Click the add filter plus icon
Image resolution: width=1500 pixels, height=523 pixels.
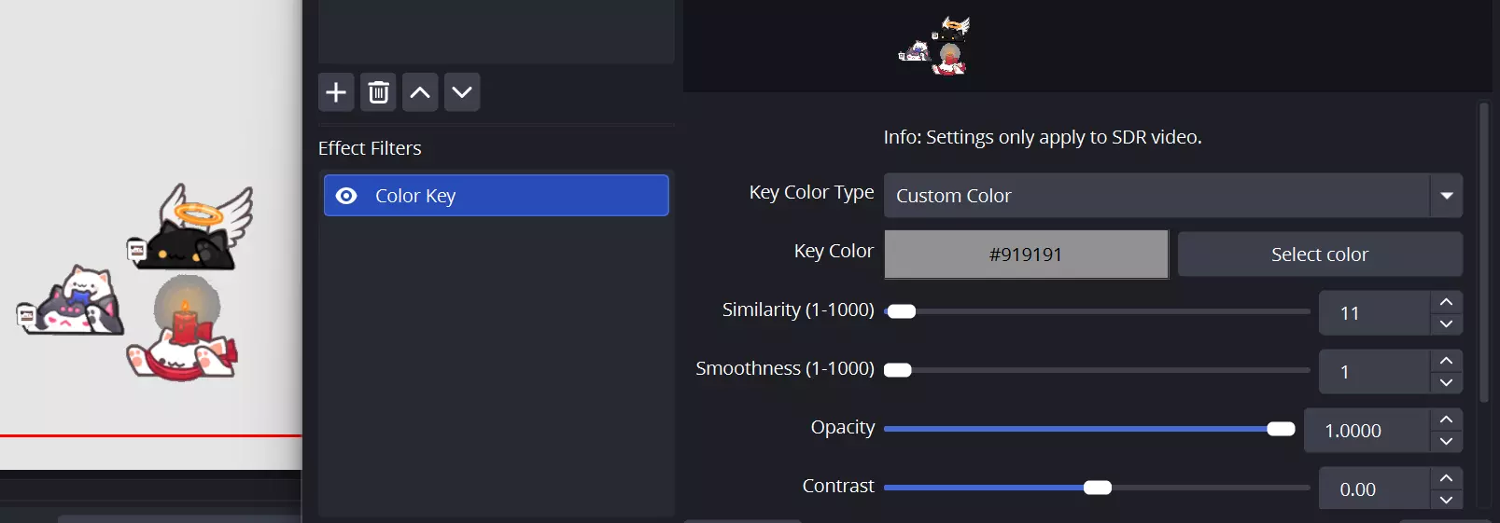pyautogui.click(x=336, y=92)
